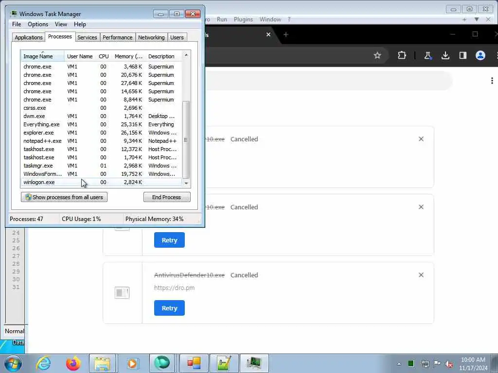
Task: Open the File menu in Task Manager
Action: (x=17, y=24)
